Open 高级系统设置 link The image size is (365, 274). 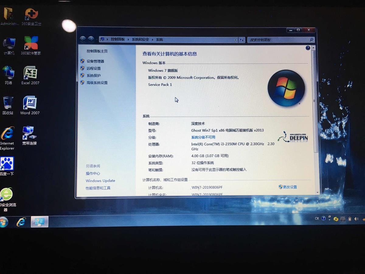[x=97, y=83]
